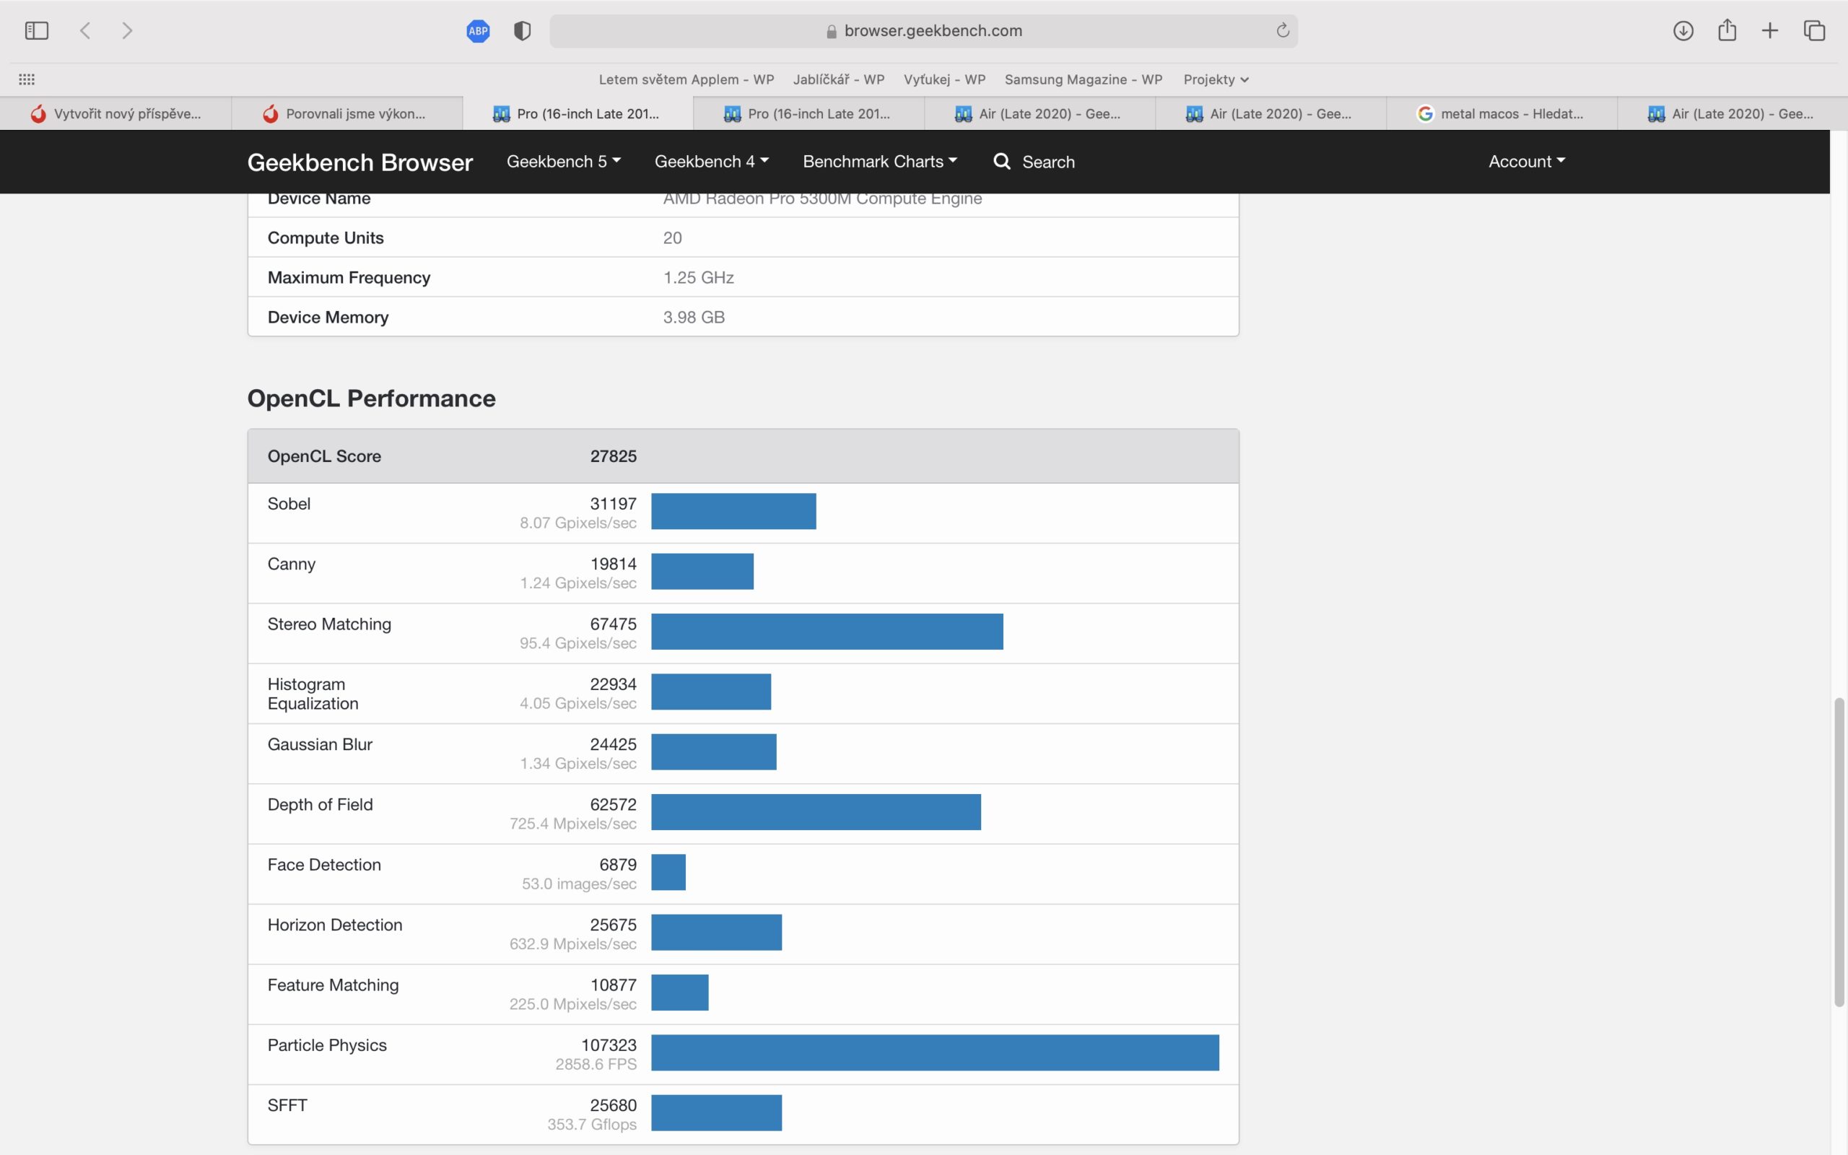This screenshot has height=1155, width=1848.
Task: Open the Geekbench 5 dropdown menu
Action: [x=564, y=161]
